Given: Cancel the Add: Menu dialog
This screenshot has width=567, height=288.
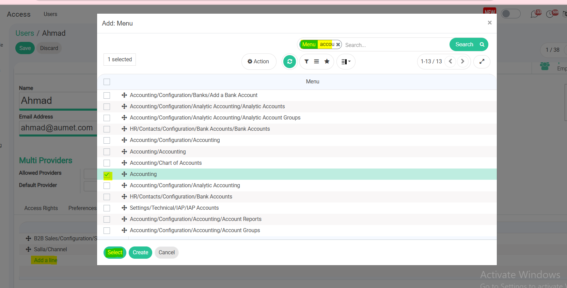Looking at the screenshot, I should point(167,253).
